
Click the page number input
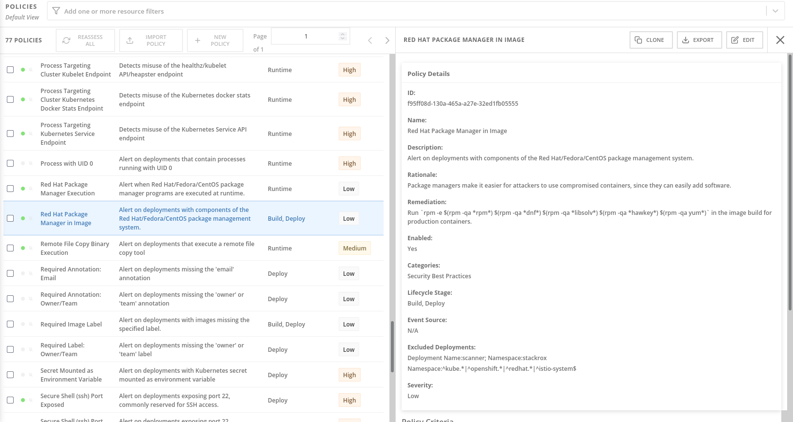coord(306,36)
